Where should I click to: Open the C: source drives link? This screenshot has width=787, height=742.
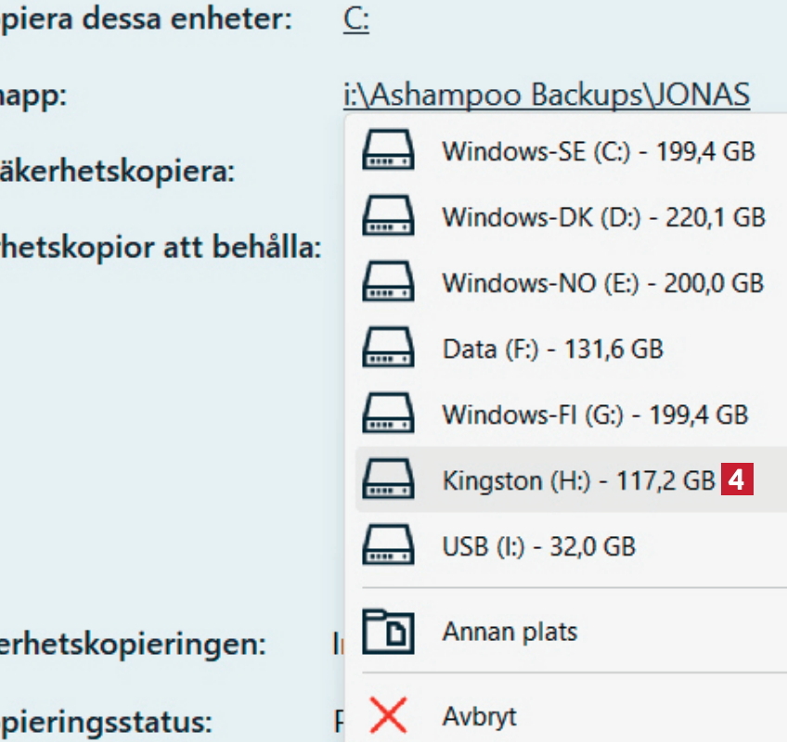coord(356,21)
